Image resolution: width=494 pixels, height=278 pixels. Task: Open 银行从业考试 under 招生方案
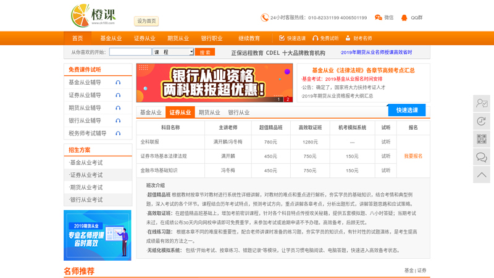tap(86, 200)
